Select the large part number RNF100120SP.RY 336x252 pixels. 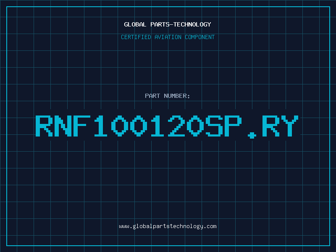pos(168,126)
